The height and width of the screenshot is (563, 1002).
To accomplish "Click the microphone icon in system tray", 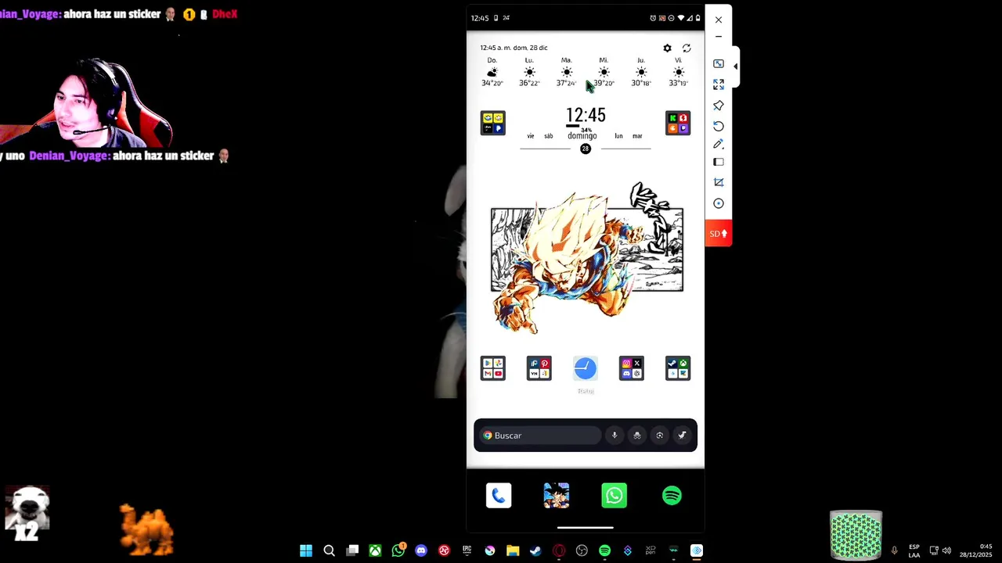I will [894, 550].
